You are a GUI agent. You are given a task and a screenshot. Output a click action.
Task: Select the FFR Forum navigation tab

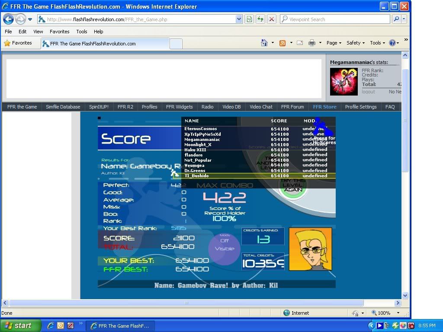(292, 107)
